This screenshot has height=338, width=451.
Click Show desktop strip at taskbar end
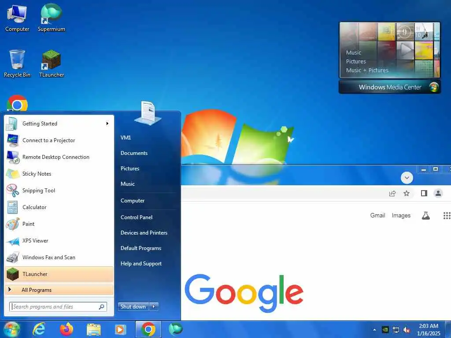point(448,329)
